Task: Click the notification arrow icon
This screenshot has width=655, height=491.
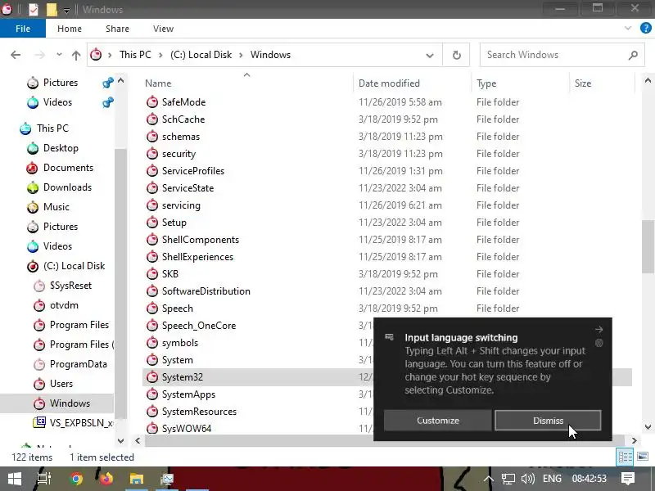Action: coord(599,330)
